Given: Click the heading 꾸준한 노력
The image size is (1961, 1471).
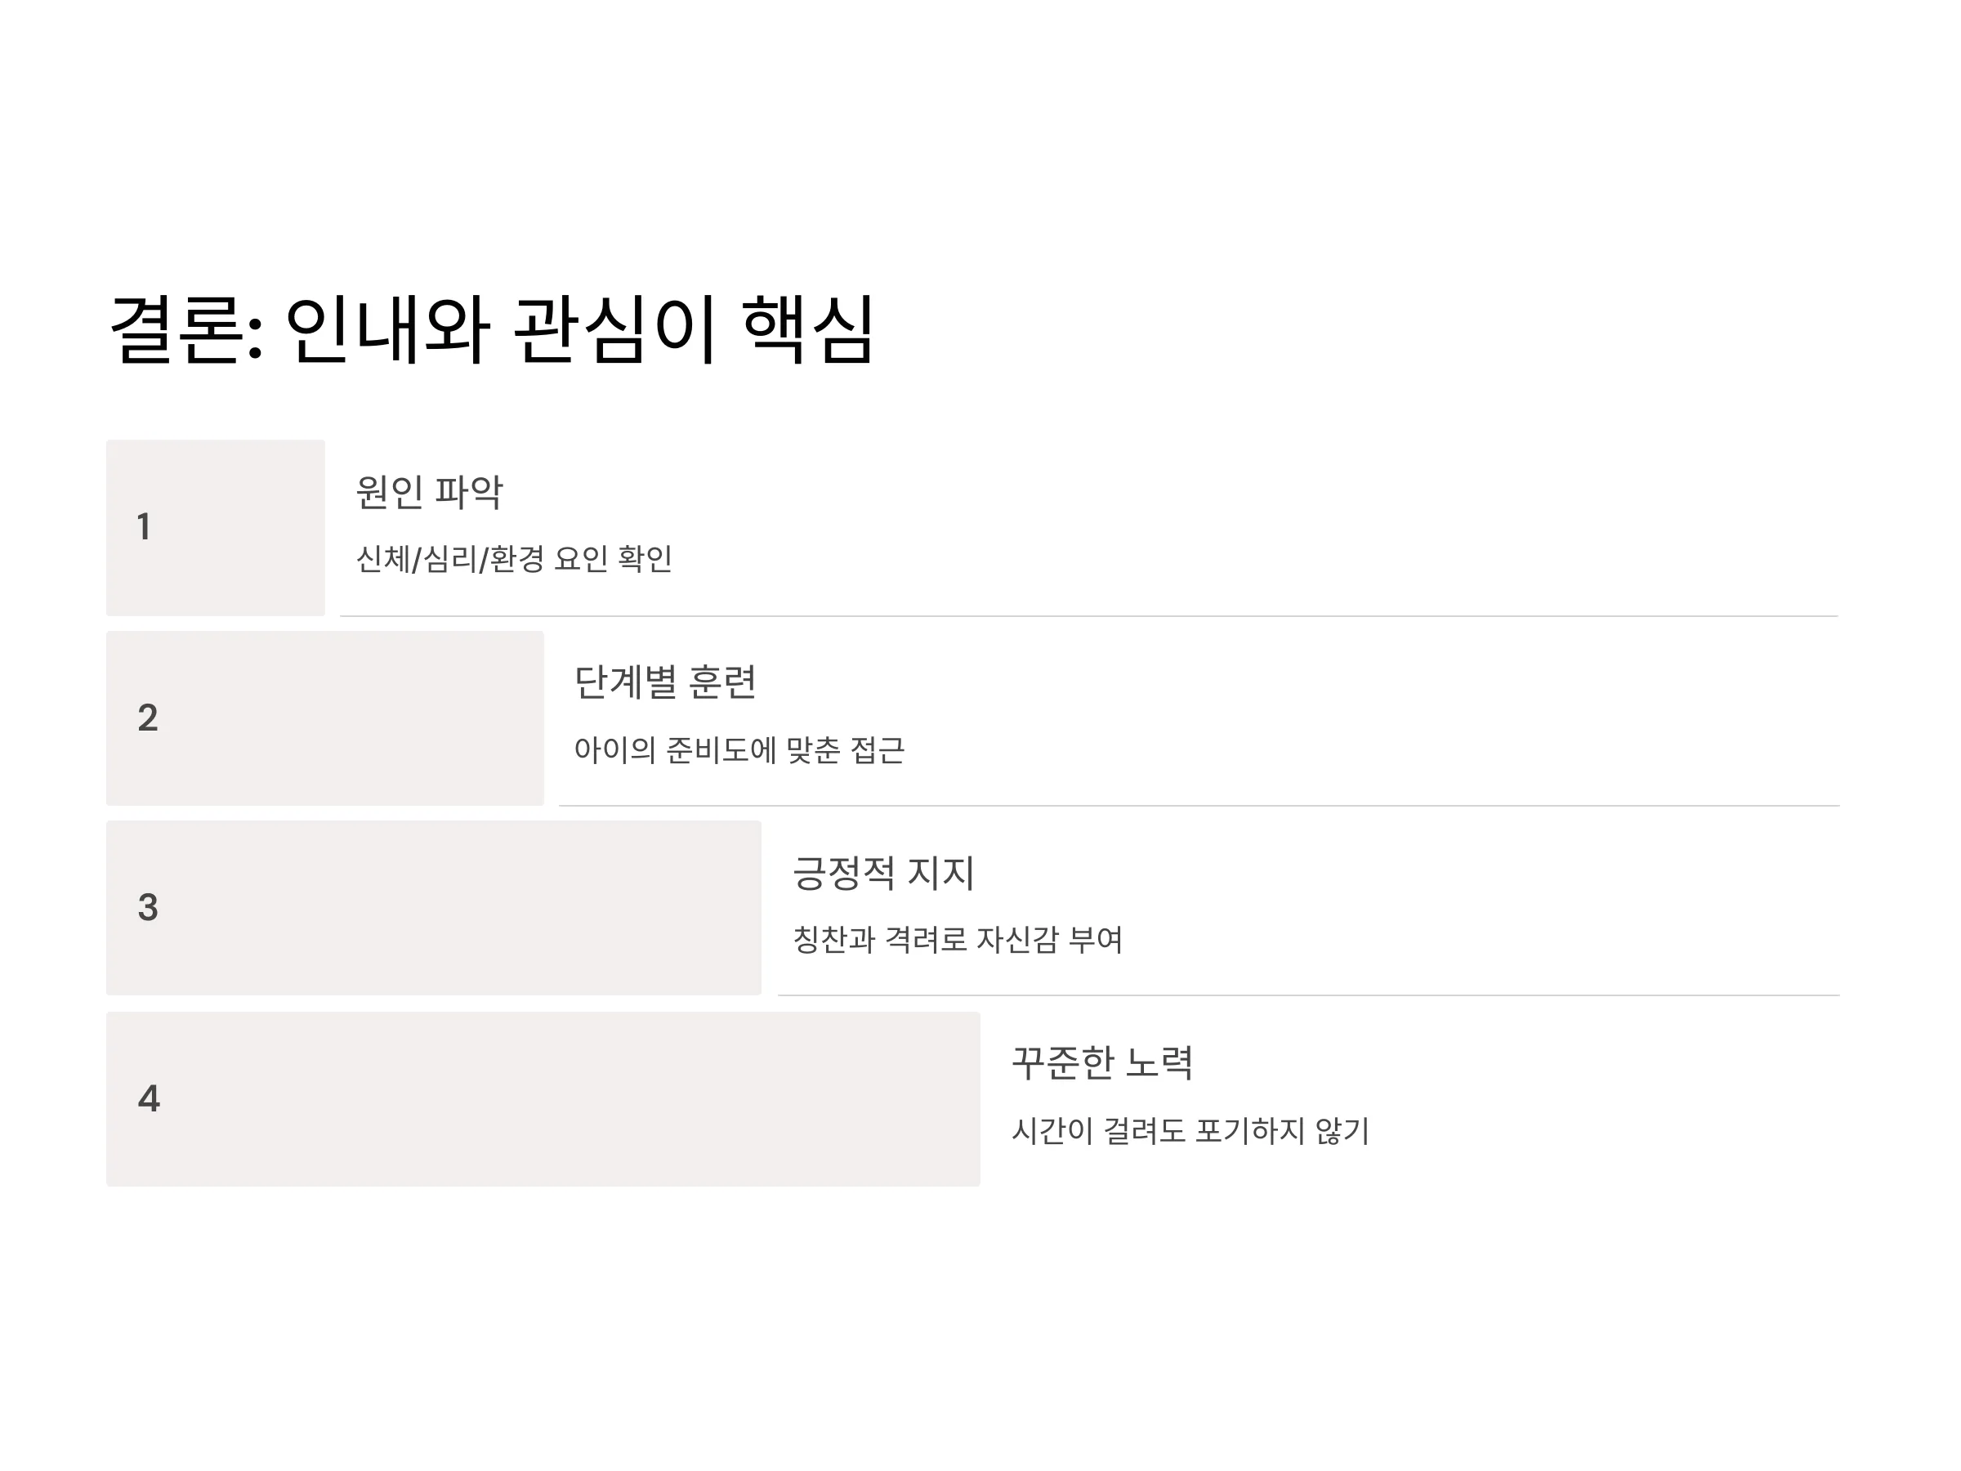Looking at the screenshot, I should pyautogui.click(x=1103, y=1063).
